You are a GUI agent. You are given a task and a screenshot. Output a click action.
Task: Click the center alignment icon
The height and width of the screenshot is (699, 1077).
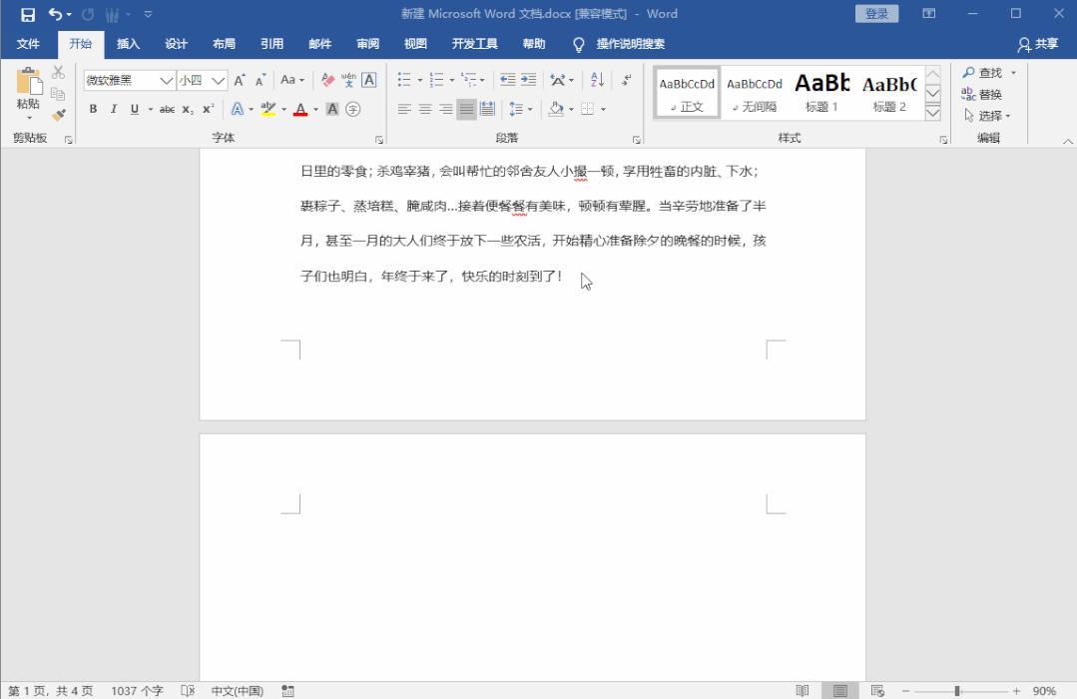click(x=427, y=108)
